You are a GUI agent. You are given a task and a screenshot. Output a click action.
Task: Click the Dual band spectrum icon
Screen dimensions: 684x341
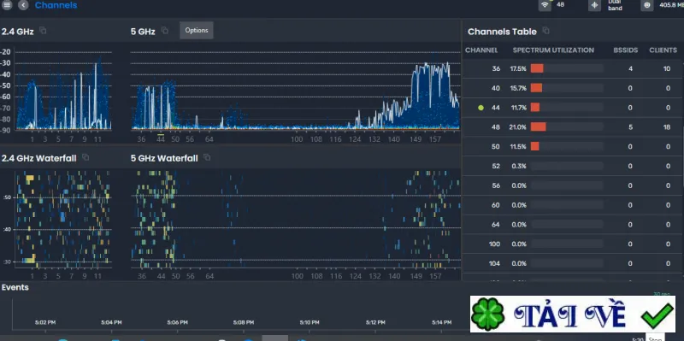coord(594,5)
